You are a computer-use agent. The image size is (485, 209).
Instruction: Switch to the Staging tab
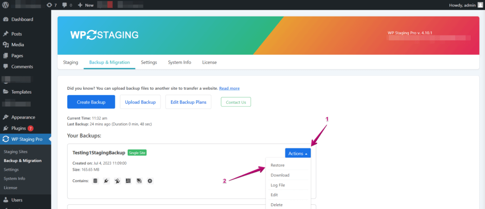[71, 62]
